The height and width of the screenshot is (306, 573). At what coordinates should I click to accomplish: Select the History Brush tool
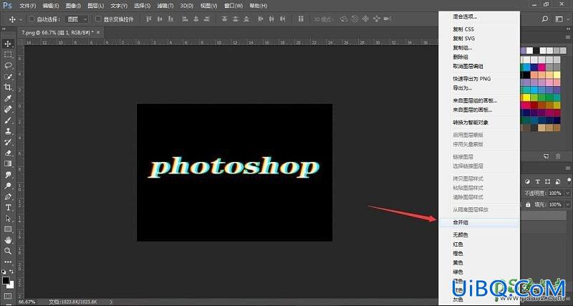(8, 142)
